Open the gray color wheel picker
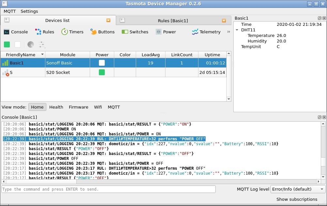The height and width of the screenshot is (206, 327). coord(31,44)
